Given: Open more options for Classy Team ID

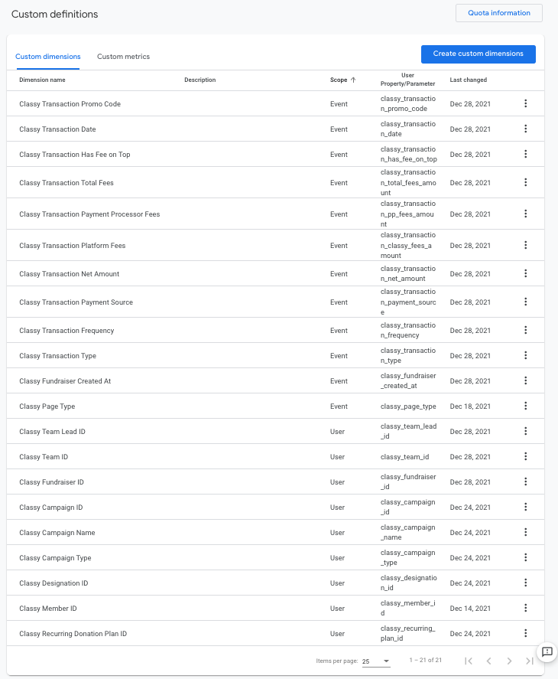Looking at the screenshot, I should [526, 456].
